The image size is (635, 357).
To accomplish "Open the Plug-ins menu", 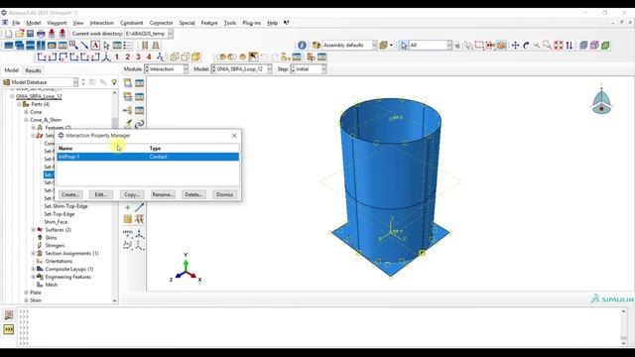I will pyautogui.click(x=251, y=23).
